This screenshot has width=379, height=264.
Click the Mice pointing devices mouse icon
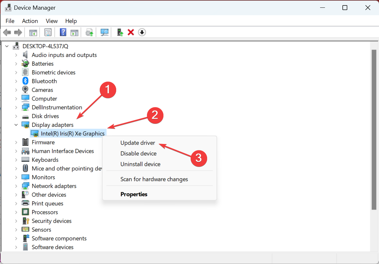(x=25, y=168)
